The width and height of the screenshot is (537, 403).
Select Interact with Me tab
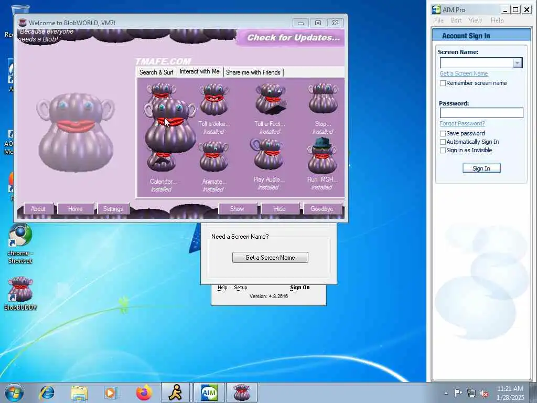pos(200,71)
